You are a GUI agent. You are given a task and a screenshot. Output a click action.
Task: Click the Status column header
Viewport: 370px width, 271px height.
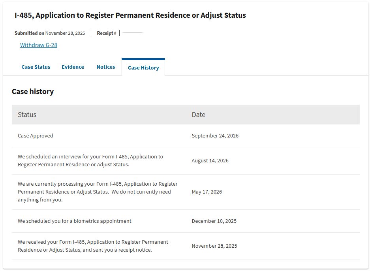pos(27,115)
